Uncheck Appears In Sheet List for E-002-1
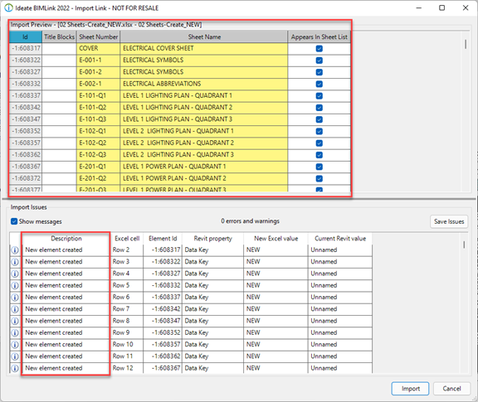 point(319,84)
